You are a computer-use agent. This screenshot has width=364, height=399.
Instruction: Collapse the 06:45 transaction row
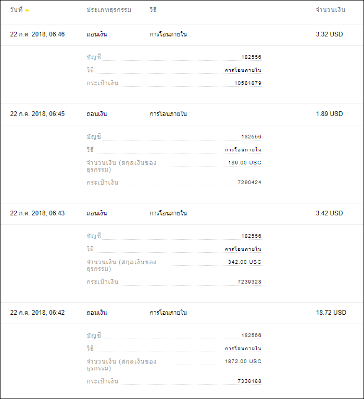(x=182, y=114)
